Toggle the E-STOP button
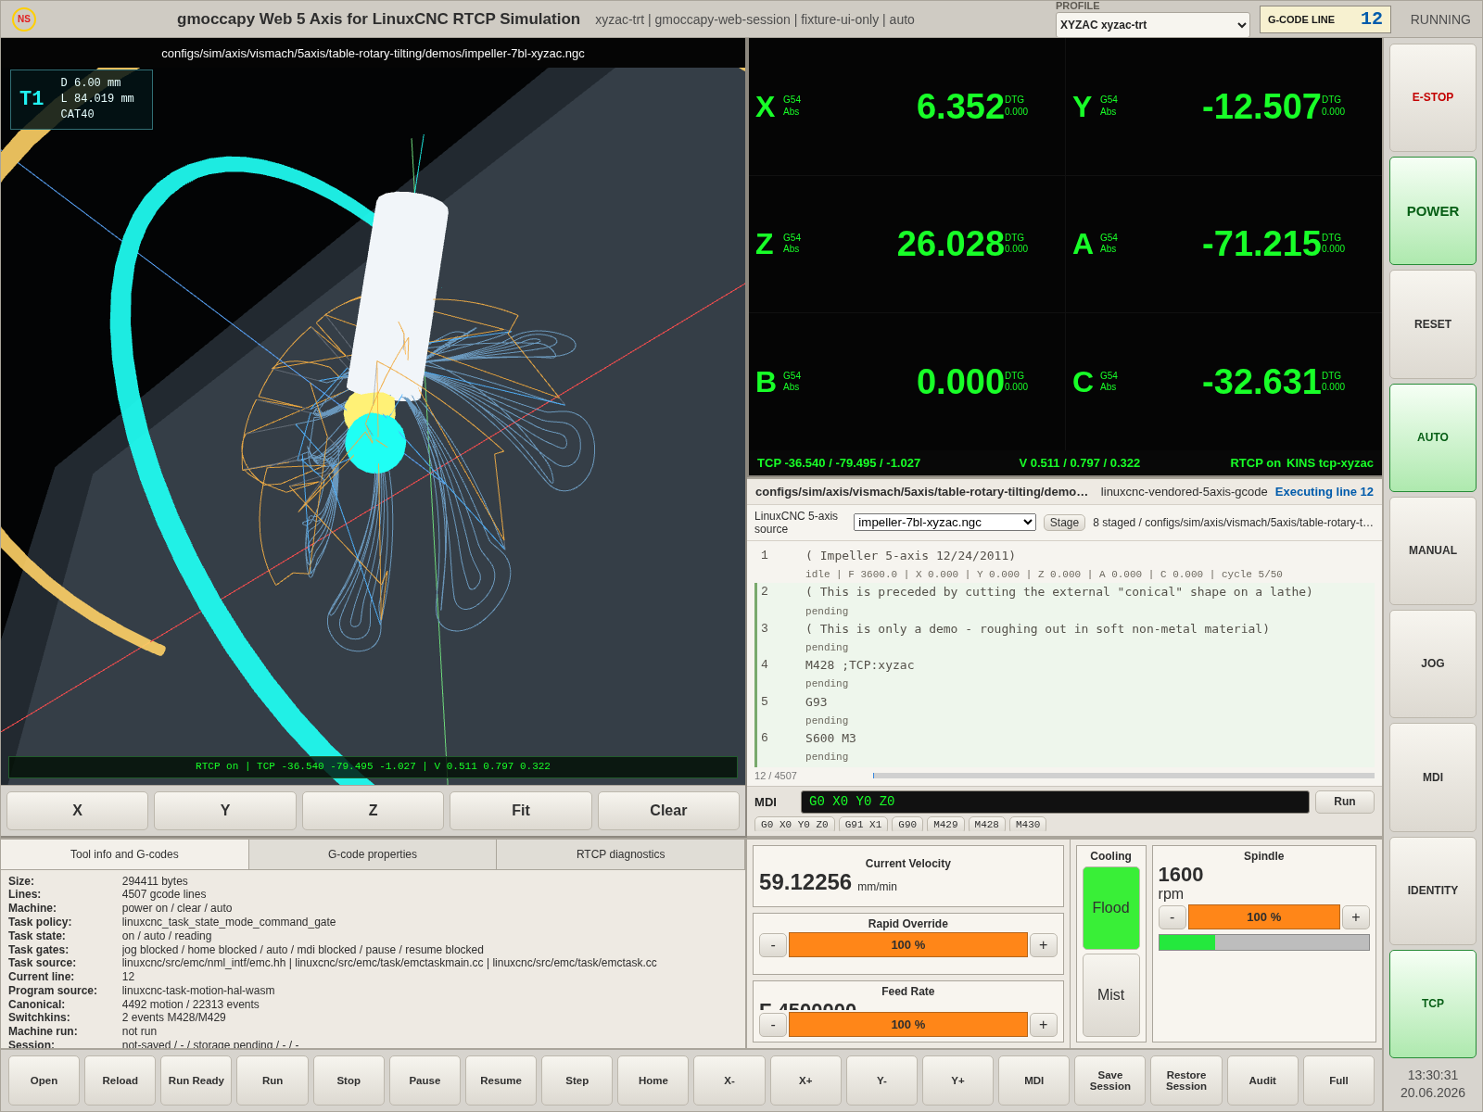Image resolution: width=1483 pixels, height=1112 pixels. pos(1432,97)
